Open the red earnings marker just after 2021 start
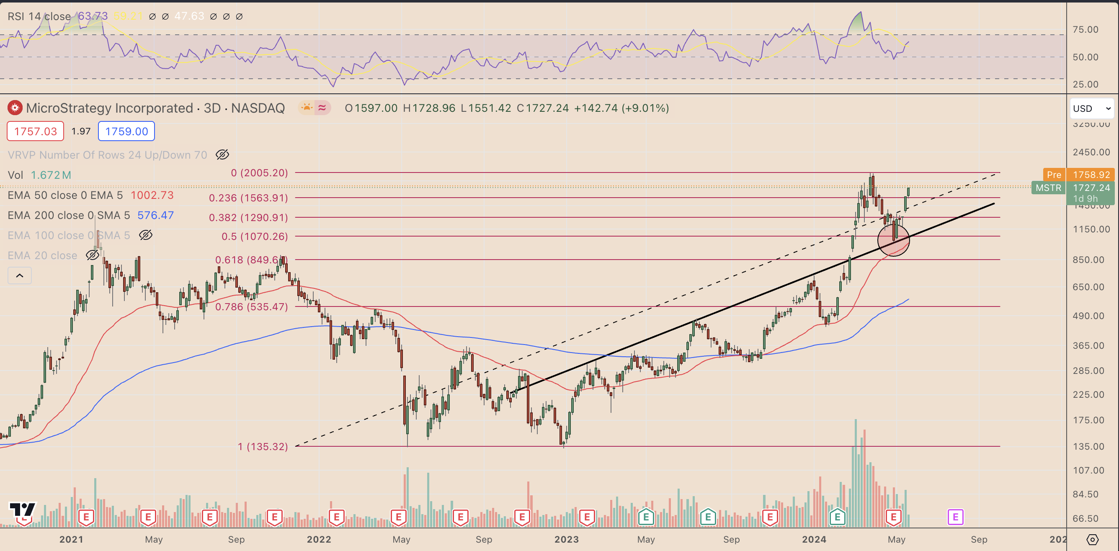This screenshot has height=551, width=1119. coord(86,517)
